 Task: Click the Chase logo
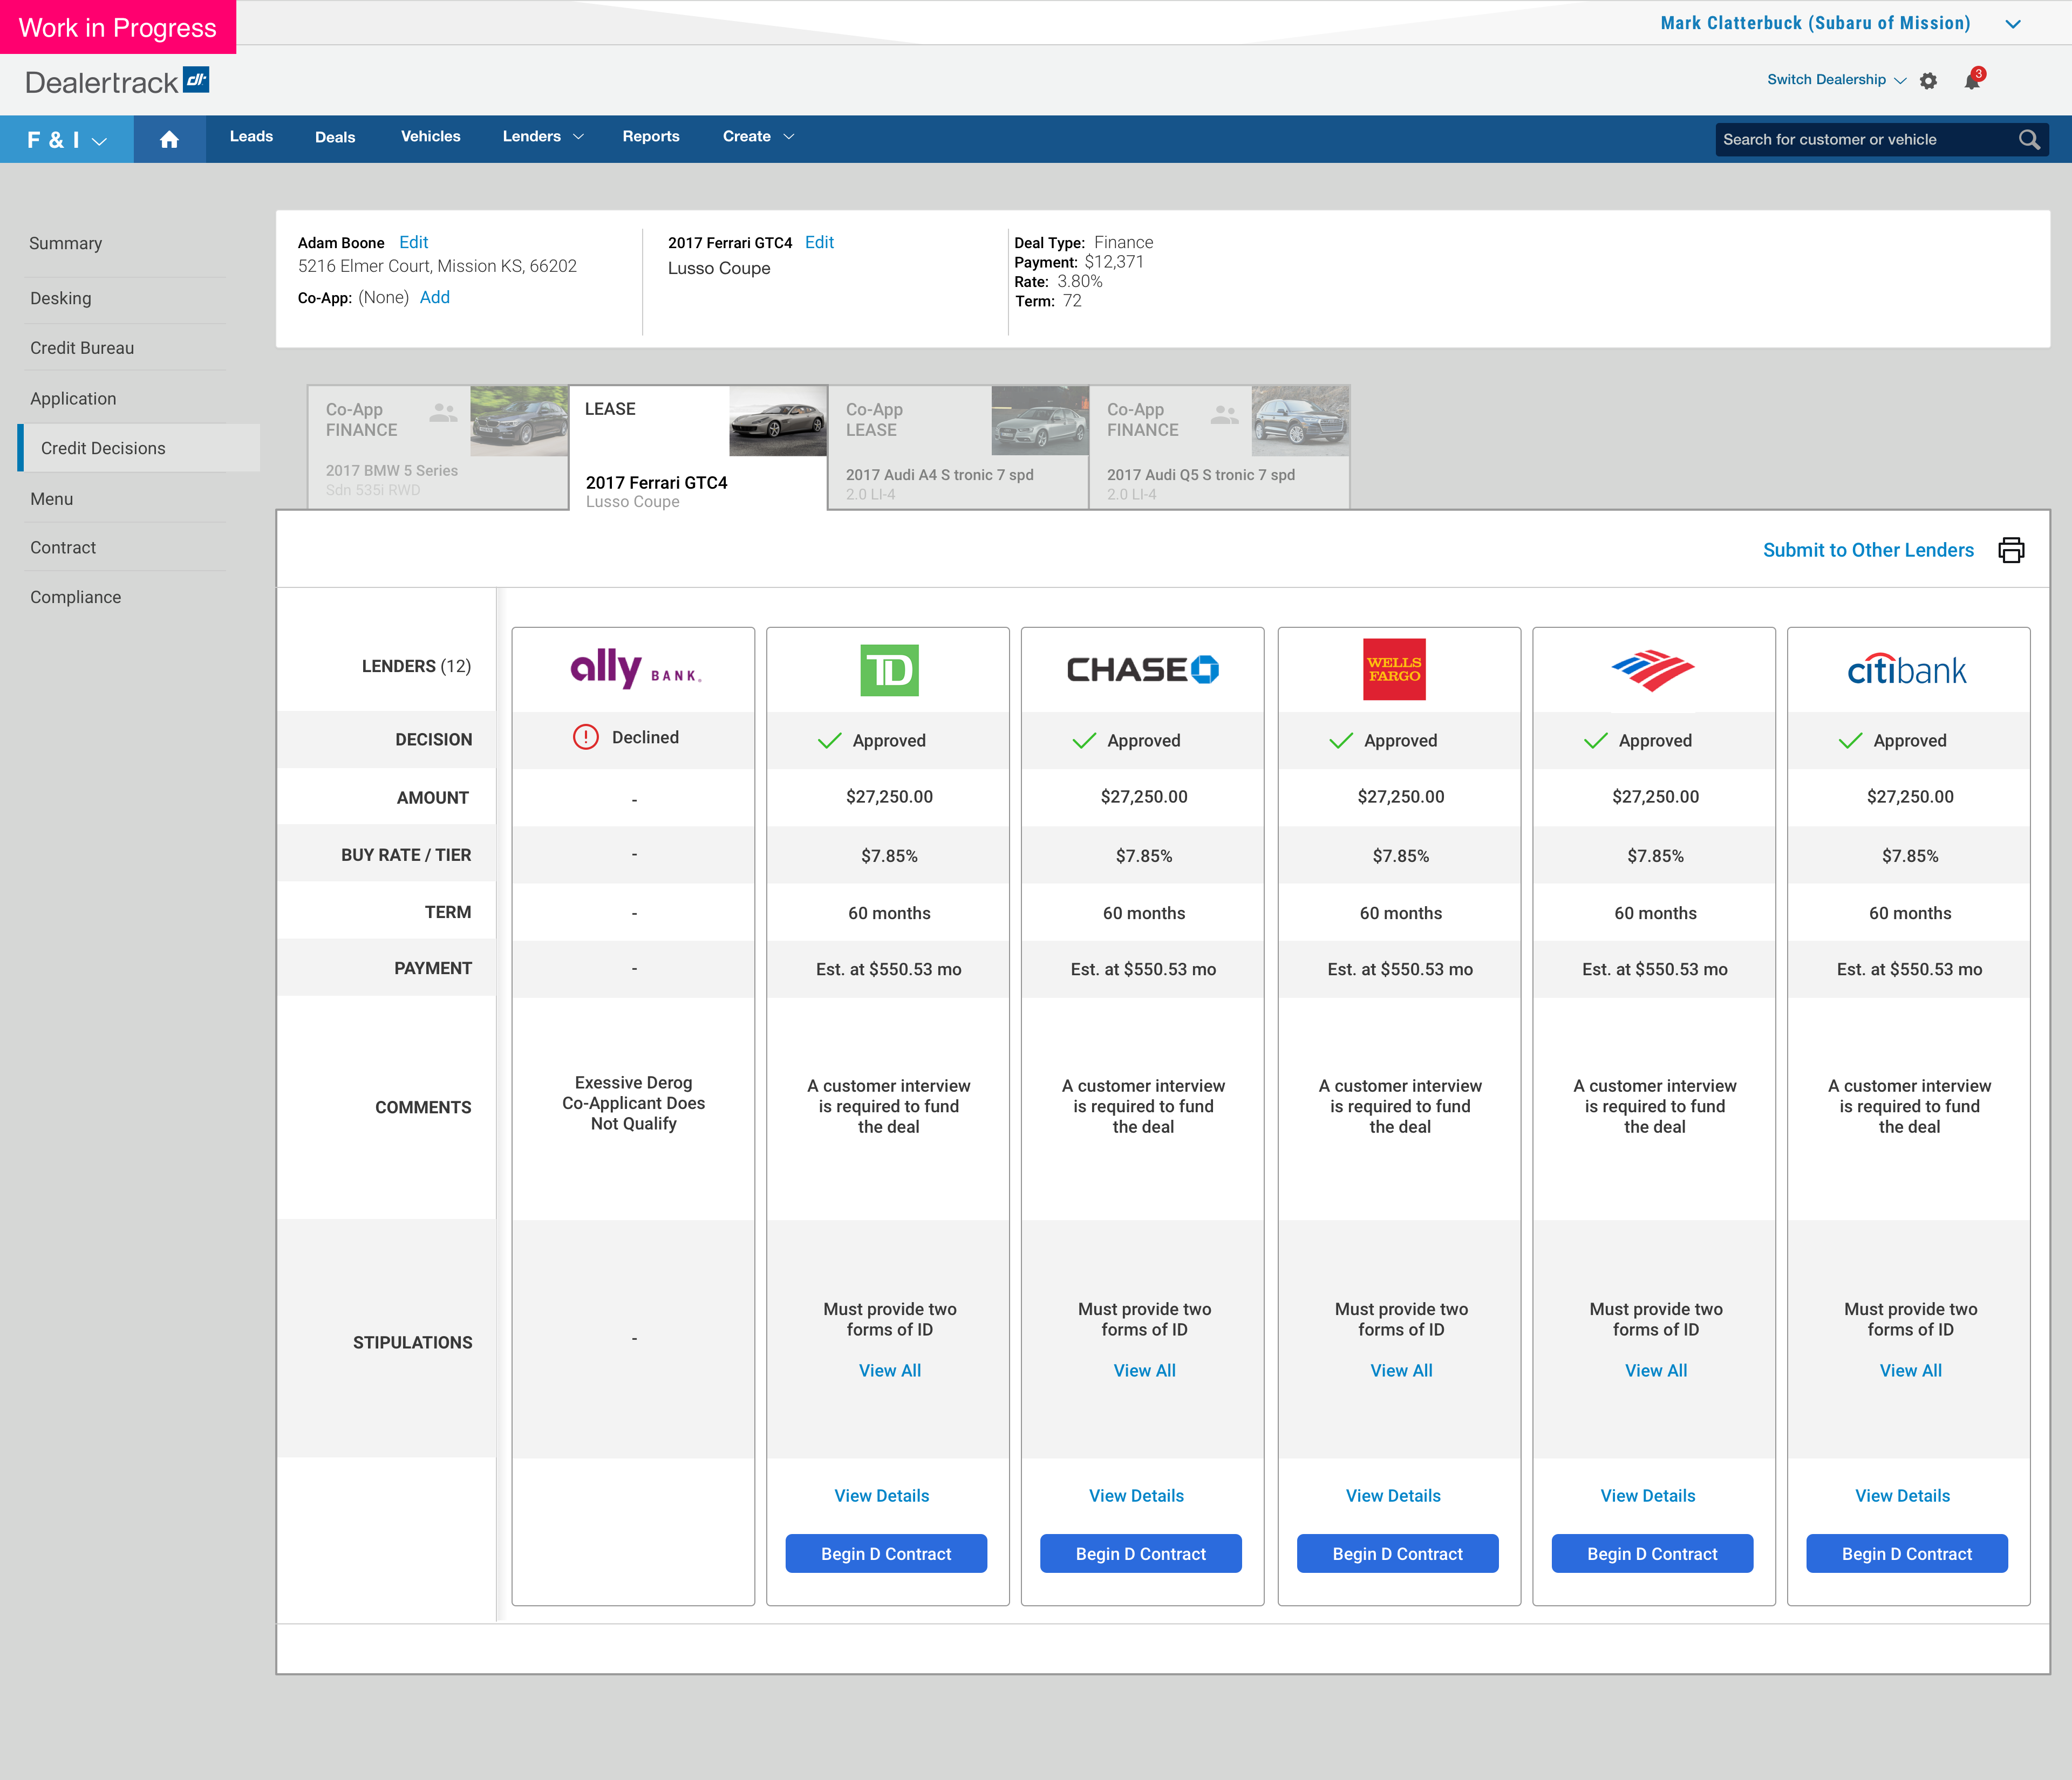1143,669
